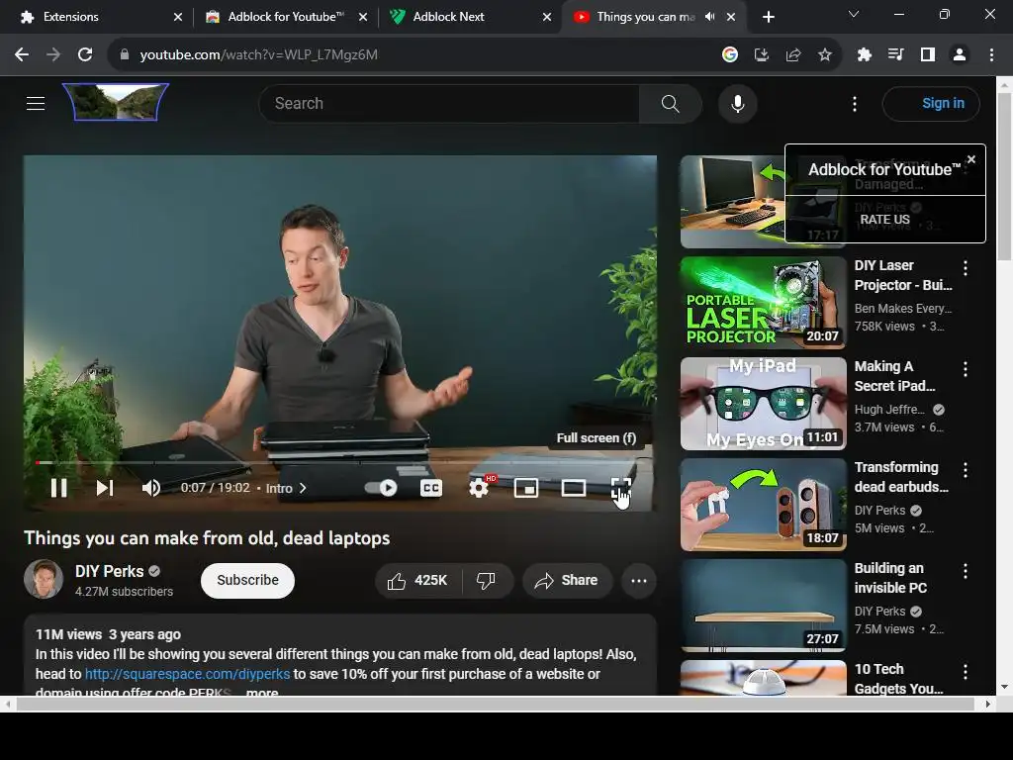Viewport: 1013px width, 760px height.
Task: Pause the video playback
Action: [x=58, y=488]
